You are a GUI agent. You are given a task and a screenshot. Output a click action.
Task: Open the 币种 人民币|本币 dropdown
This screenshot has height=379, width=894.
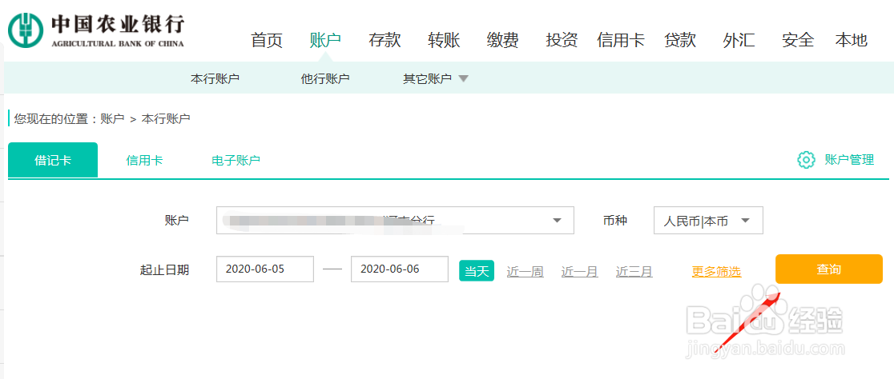point(708,220)
